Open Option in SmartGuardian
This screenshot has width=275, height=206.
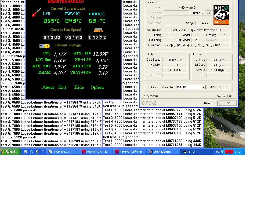[97, 87]
